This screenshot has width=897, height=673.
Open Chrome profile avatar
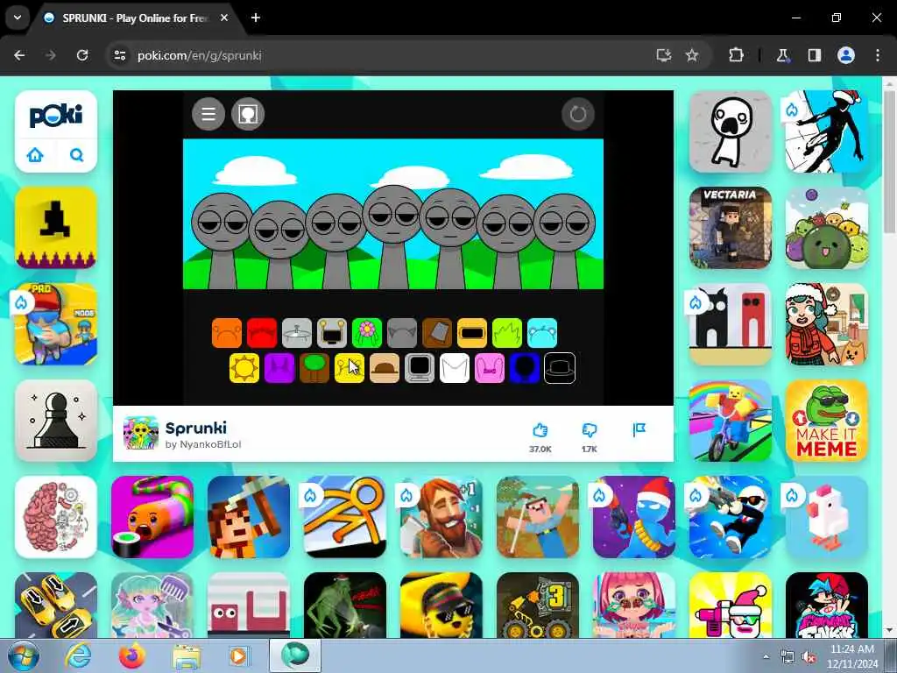pyautogui.click(x=846, y=55)
